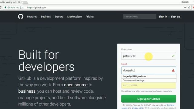Open the Pricing menu item
Viewport: 194px width, 109px height.
point(89,17)
